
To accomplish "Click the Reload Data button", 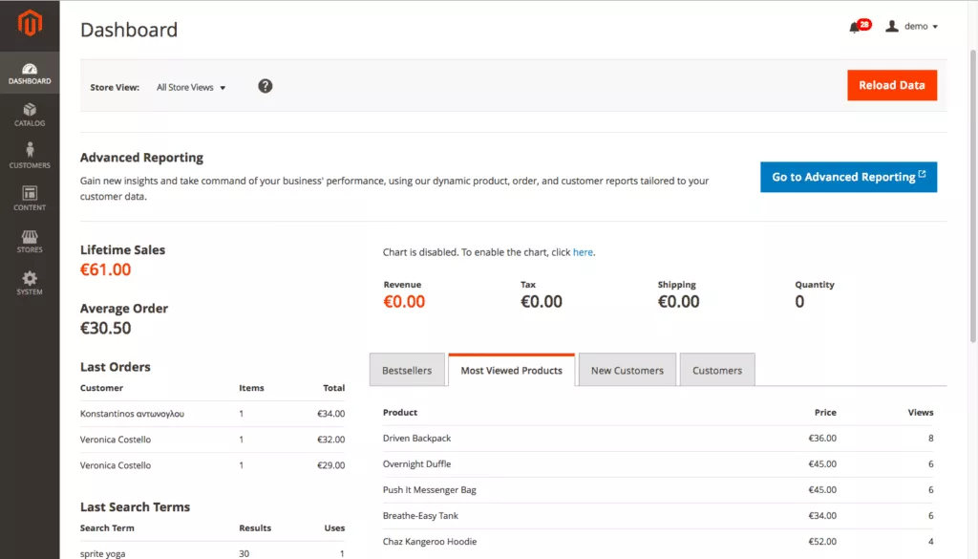I will (891, 85).
